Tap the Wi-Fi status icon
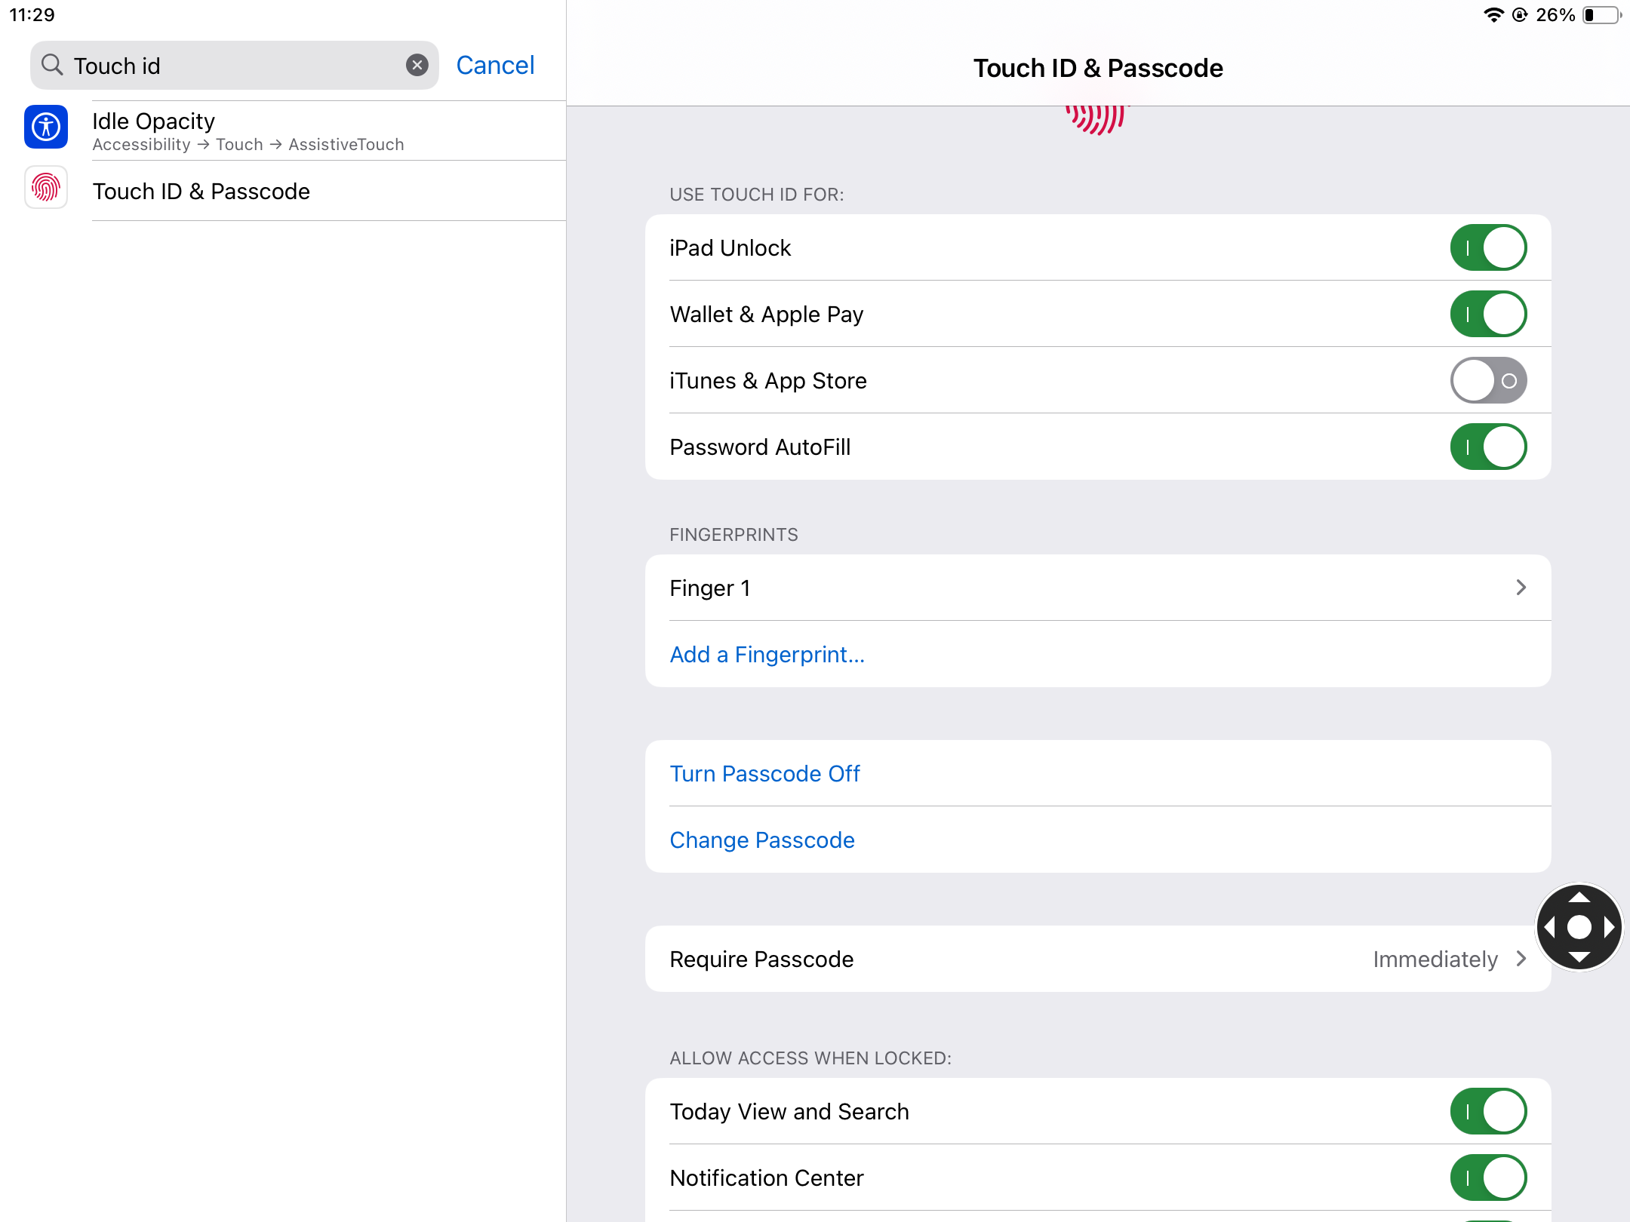Screen dimensions: 1630x1222 click(1493, 15)
